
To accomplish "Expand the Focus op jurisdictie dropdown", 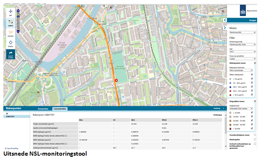I will tap(242, 59).
